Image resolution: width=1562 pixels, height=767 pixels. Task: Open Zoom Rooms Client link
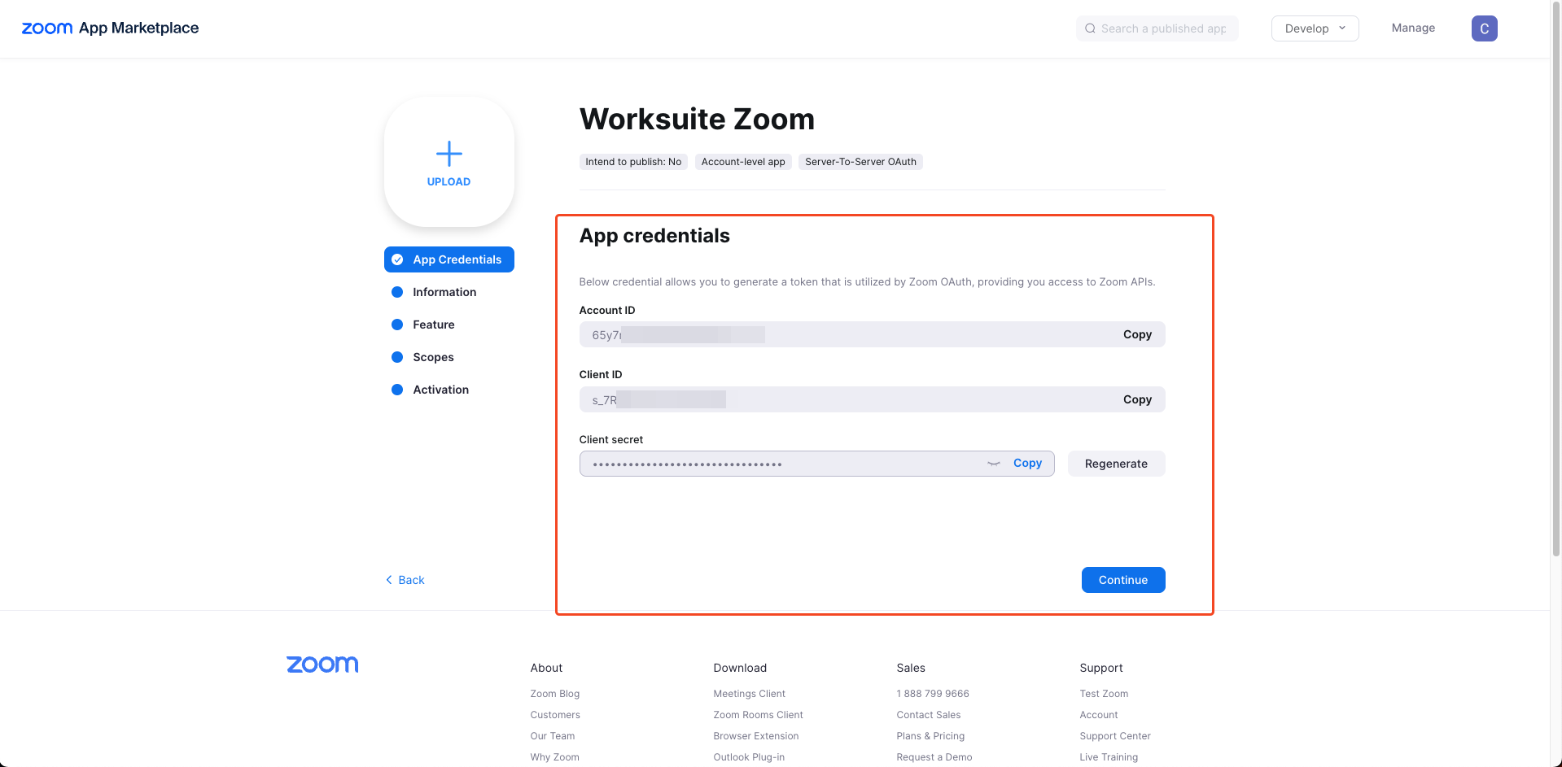click(759, 715)
